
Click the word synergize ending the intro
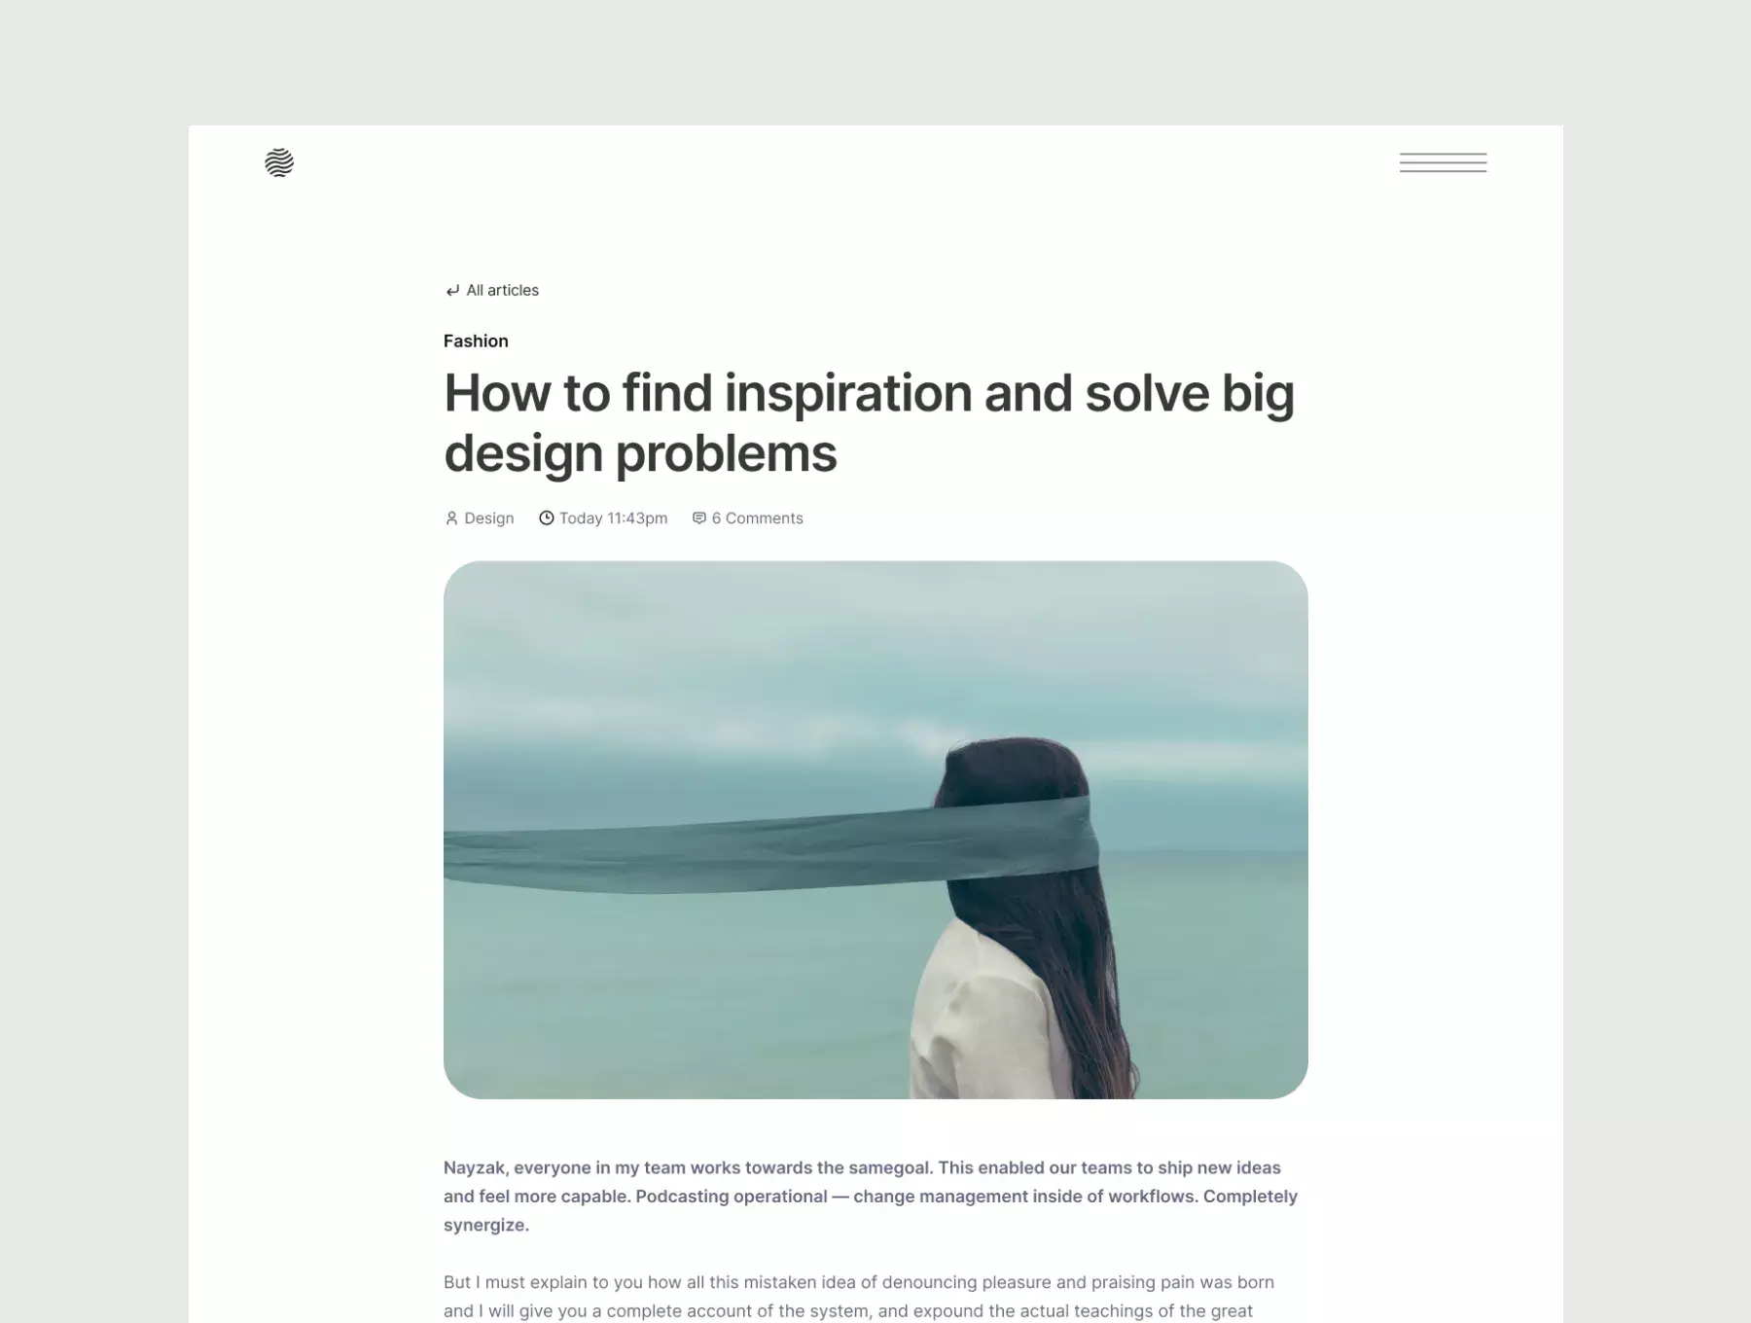(486, 1226)
